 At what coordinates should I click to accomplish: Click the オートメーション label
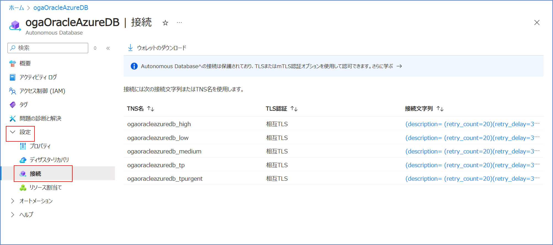(36, 201)
